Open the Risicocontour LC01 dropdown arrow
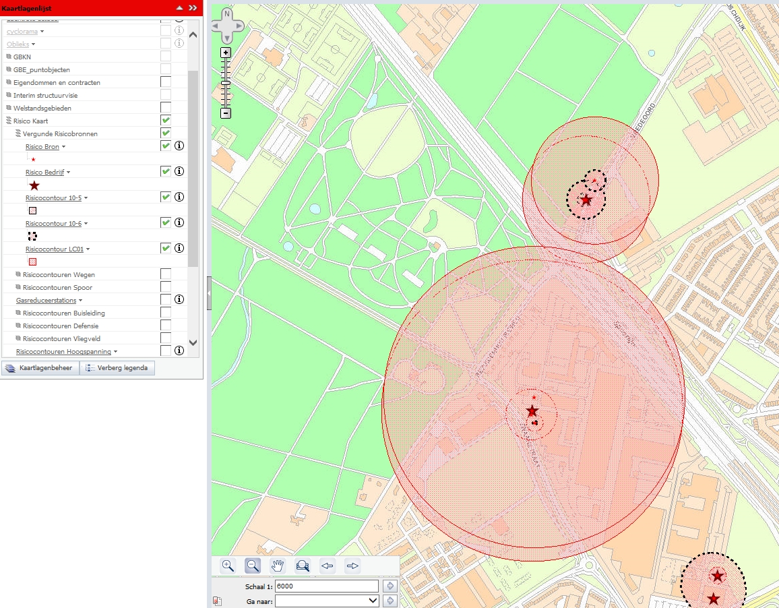The width and height of the screenshot is (779, 608). pos(88,249)
